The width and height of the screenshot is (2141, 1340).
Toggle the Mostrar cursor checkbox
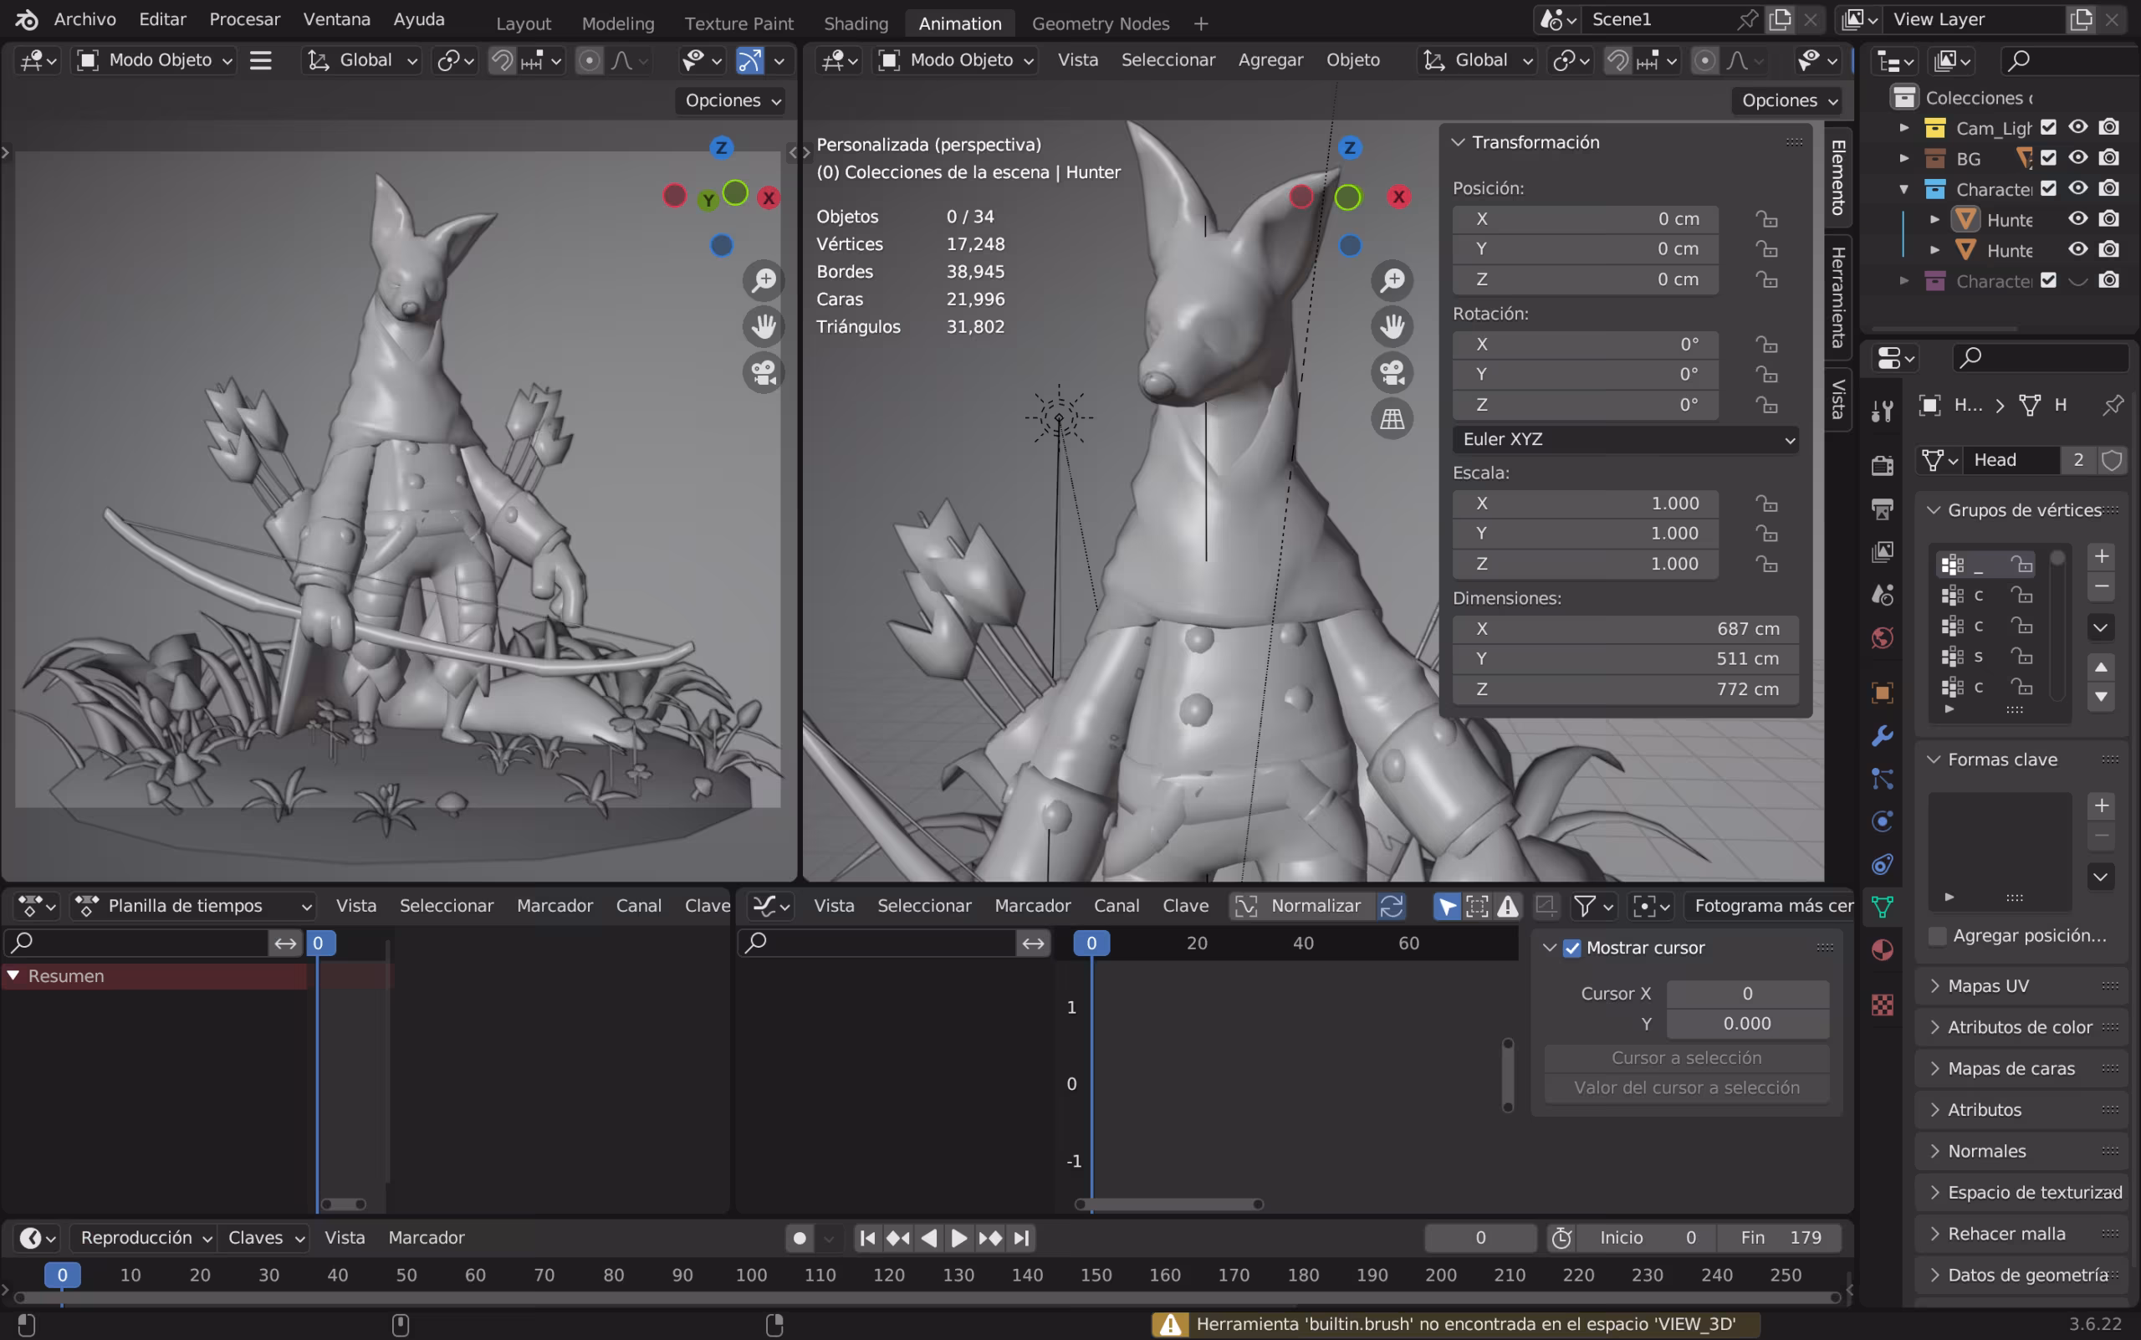[1572, 949]
